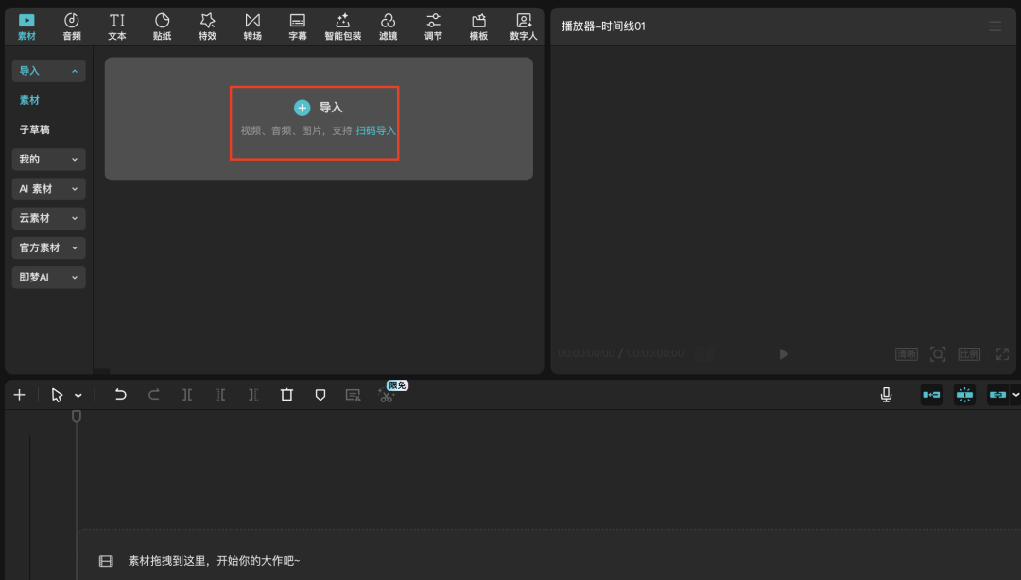Toggle the auto snapping button
This screenshot has width=1021, height=580.
pos(965,395)
